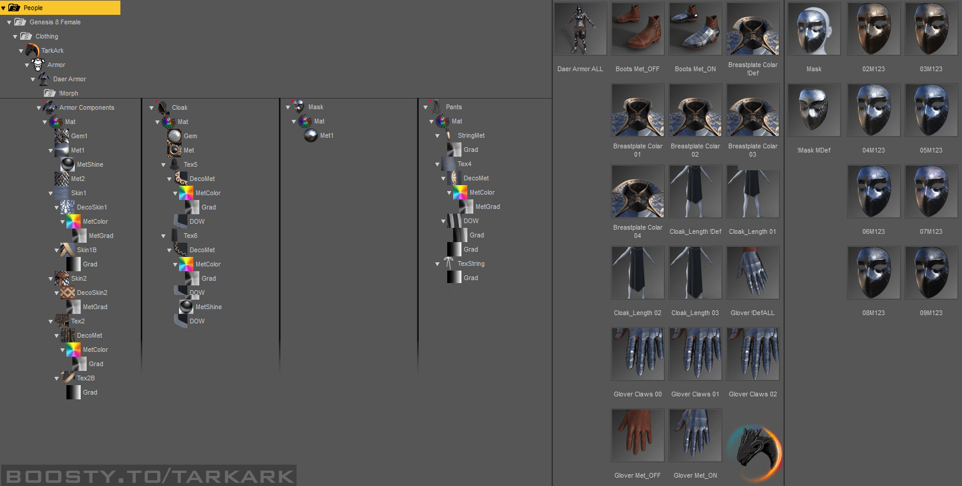Apply the Glover Met_OFF hand preset

638,436
